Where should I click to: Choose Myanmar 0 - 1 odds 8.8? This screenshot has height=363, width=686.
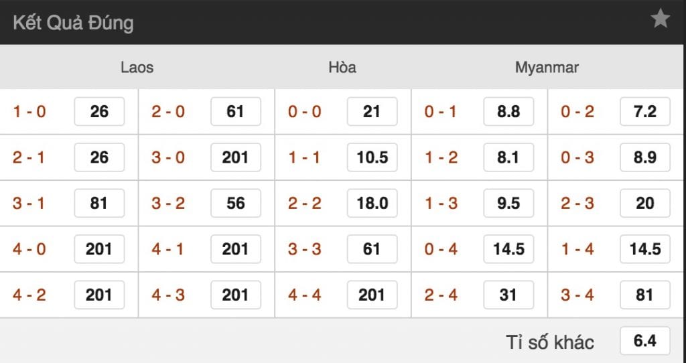coord(508,112)
